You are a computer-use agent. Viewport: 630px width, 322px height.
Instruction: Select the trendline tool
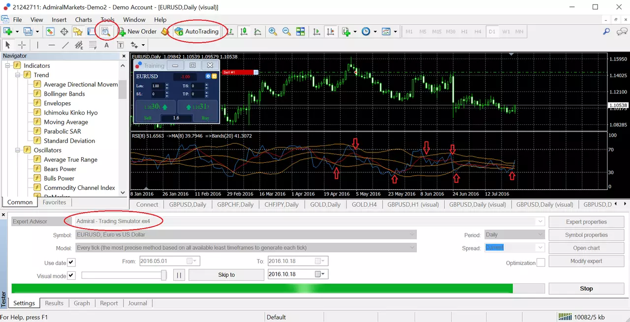coord(65,45)
